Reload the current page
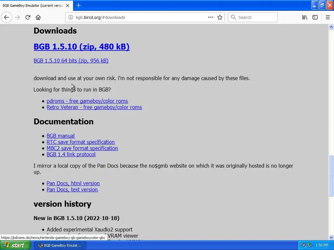334x250 pixels. (28, 17)
